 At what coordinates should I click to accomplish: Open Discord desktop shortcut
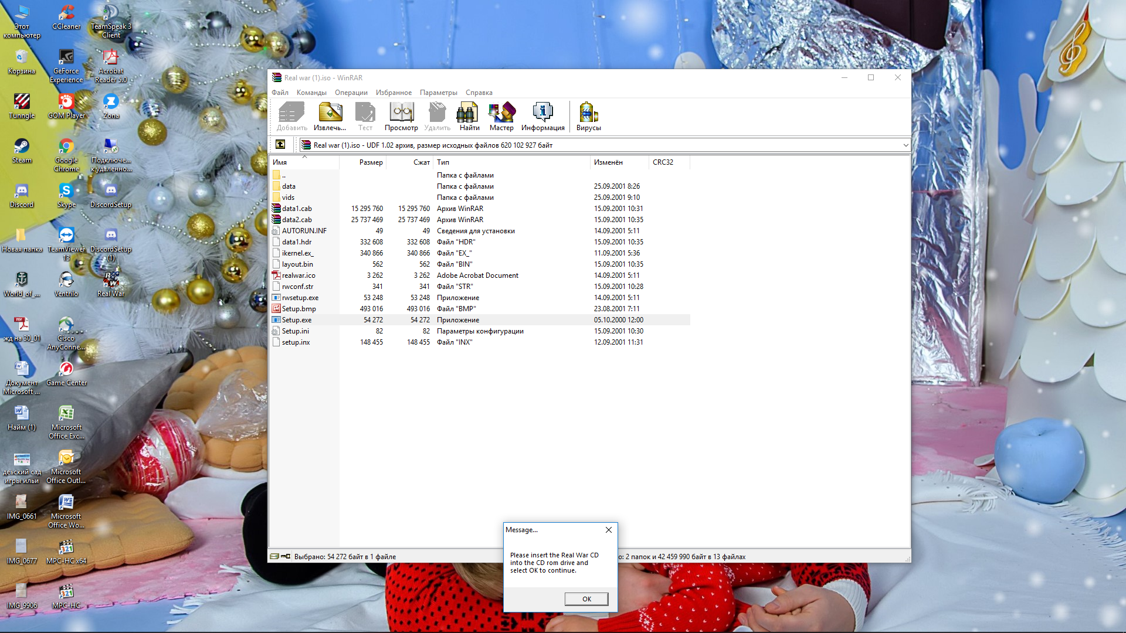[22, 195]
